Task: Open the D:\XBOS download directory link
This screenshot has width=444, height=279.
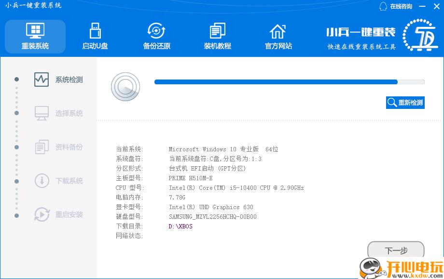Action: click(181, 226)
